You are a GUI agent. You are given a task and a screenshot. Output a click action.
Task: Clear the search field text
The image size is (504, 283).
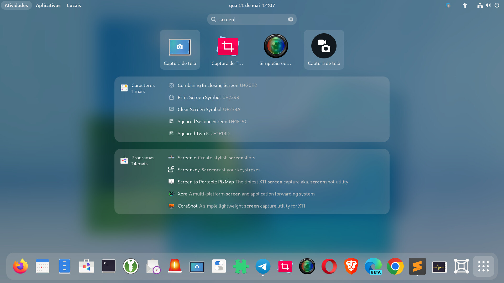point(290,19)
